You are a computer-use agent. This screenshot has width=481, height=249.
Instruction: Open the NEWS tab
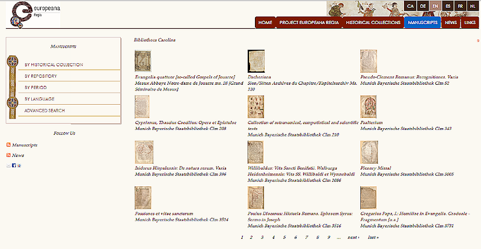(450, 22)
